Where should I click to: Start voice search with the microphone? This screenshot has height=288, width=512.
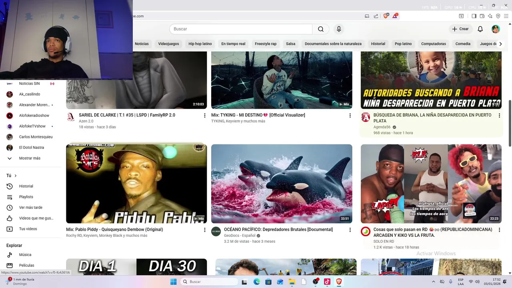tap(339, 29)
